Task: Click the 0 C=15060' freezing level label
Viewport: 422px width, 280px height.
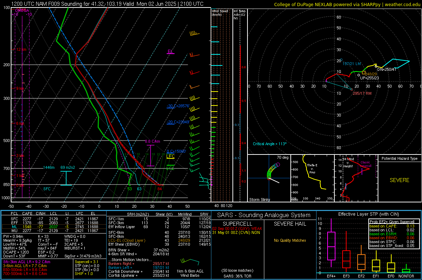Action: pyautogui.click(x=176, y=151)
